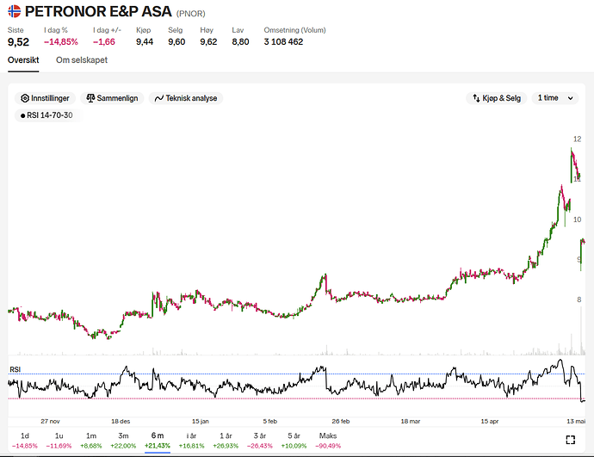Click the 15 jan date axis label

(201, 422)
